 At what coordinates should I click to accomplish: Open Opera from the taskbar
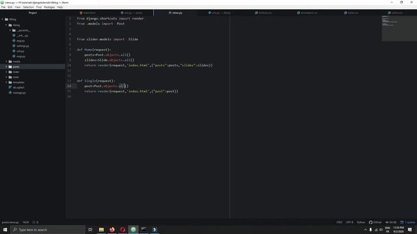122,229
